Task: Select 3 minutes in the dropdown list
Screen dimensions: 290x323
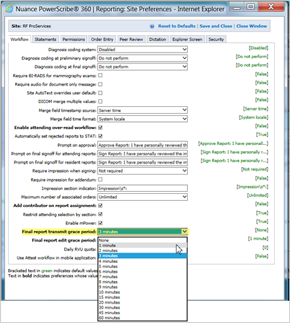Action: 142,256
